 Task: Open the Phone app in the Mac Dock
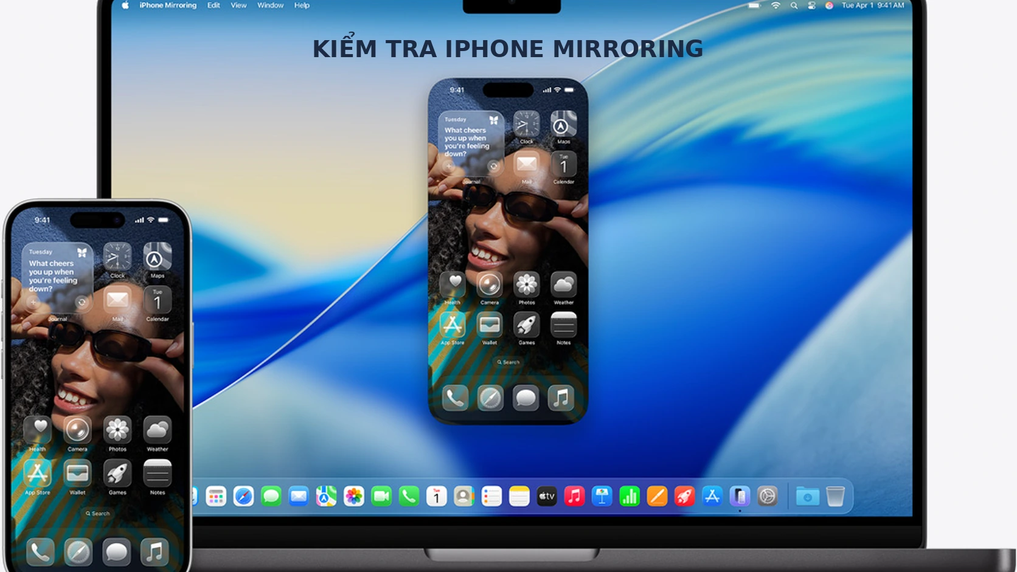tap(409, 497)
